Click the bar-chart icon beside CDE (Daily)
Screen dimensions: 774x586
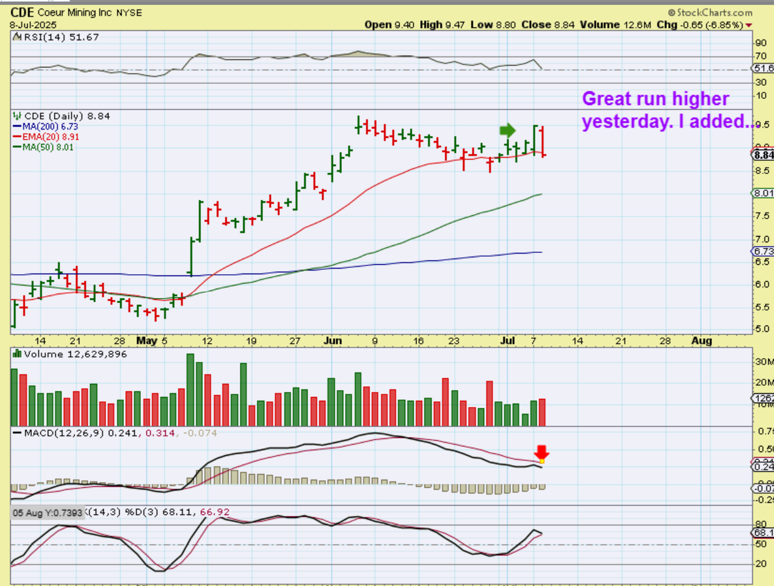click(x=16, y=116)
